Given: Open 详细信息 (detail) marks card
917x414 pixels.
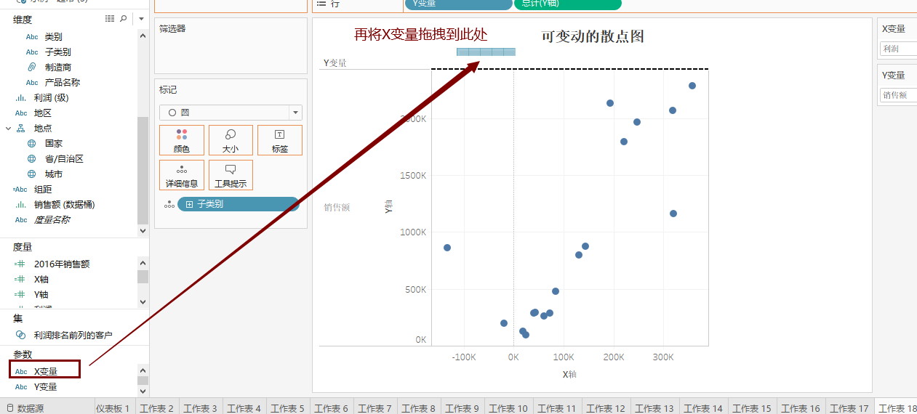Looking at the screenshot, I should coord(182,175).
